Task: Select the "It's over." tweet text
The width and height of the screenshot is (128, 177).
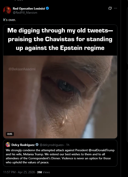Action: pos(10,20)
